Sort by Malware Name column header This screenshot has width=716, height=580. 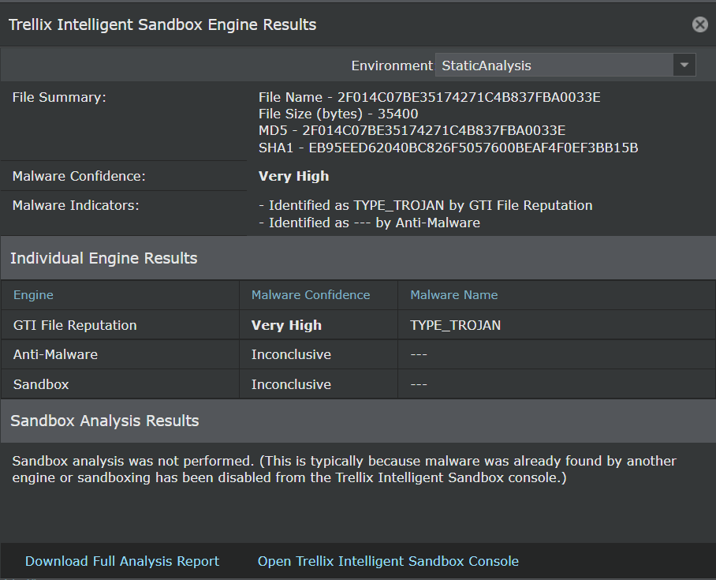(x=454, y=295)
